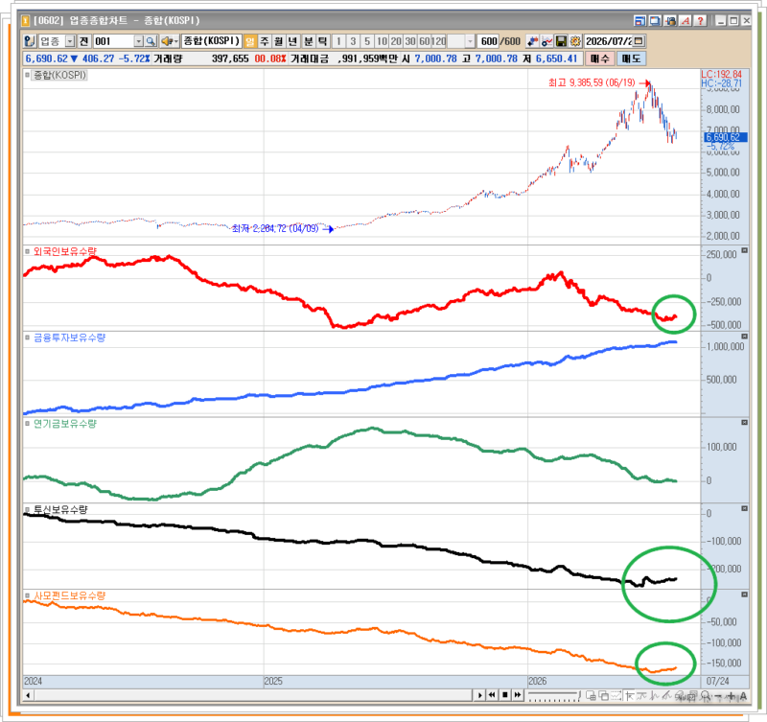Click the 매수 buy button
The height and width of the screenshot is (722, 767).
(600, 58)
